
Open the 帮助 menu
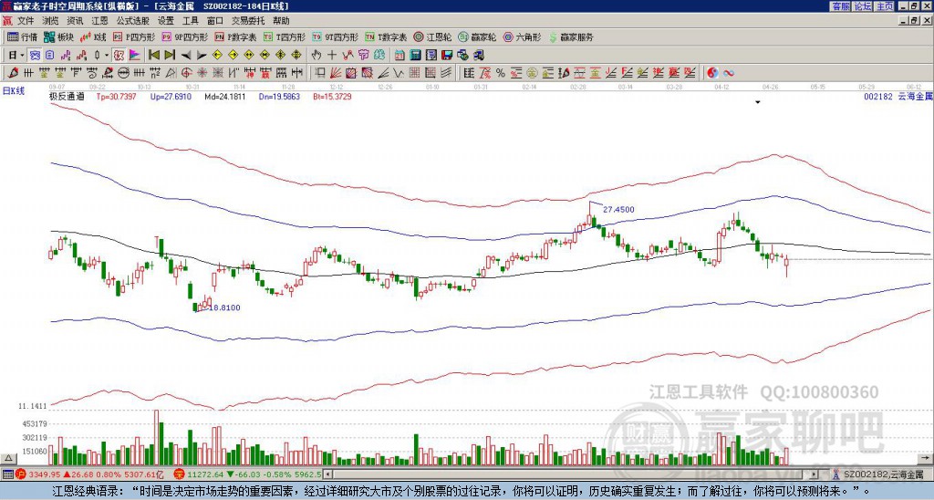coord(281,21)
